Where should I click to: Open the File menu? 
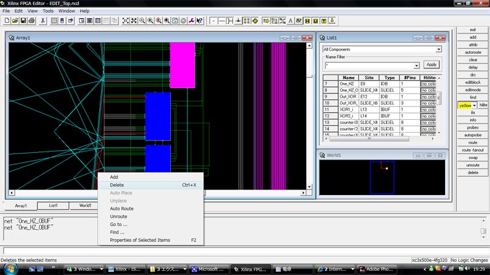coord(6,11)
